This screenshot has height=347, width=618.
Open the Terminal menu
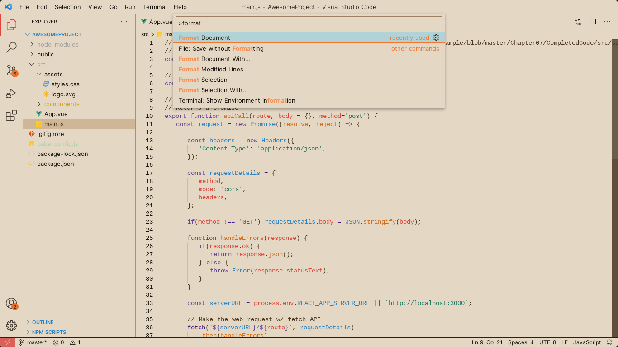point(155,7)
